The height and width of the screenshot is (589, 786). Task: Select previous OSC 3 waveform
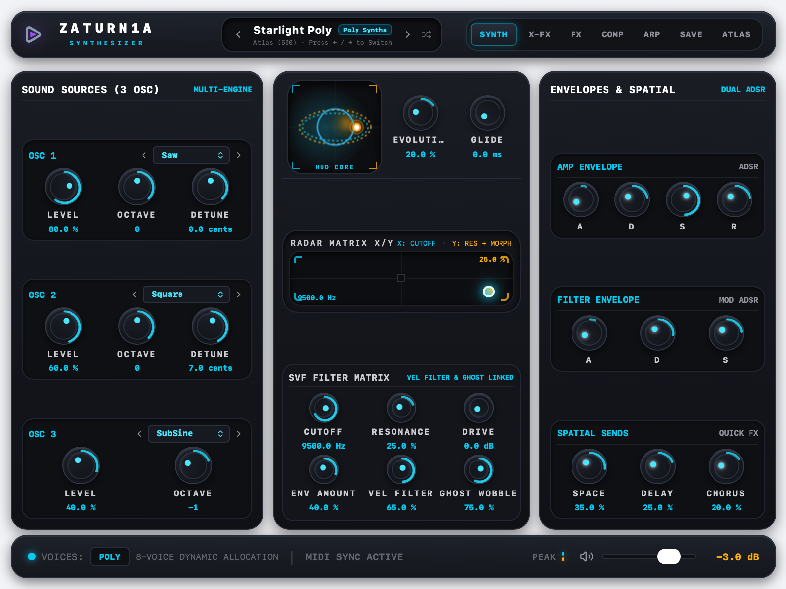[139, 434]
